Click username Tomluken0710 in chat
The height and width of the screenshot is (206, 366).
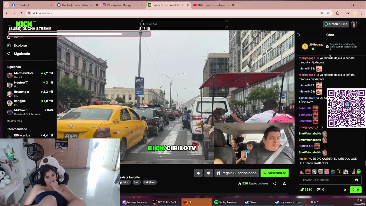click(x=309, y=98)
